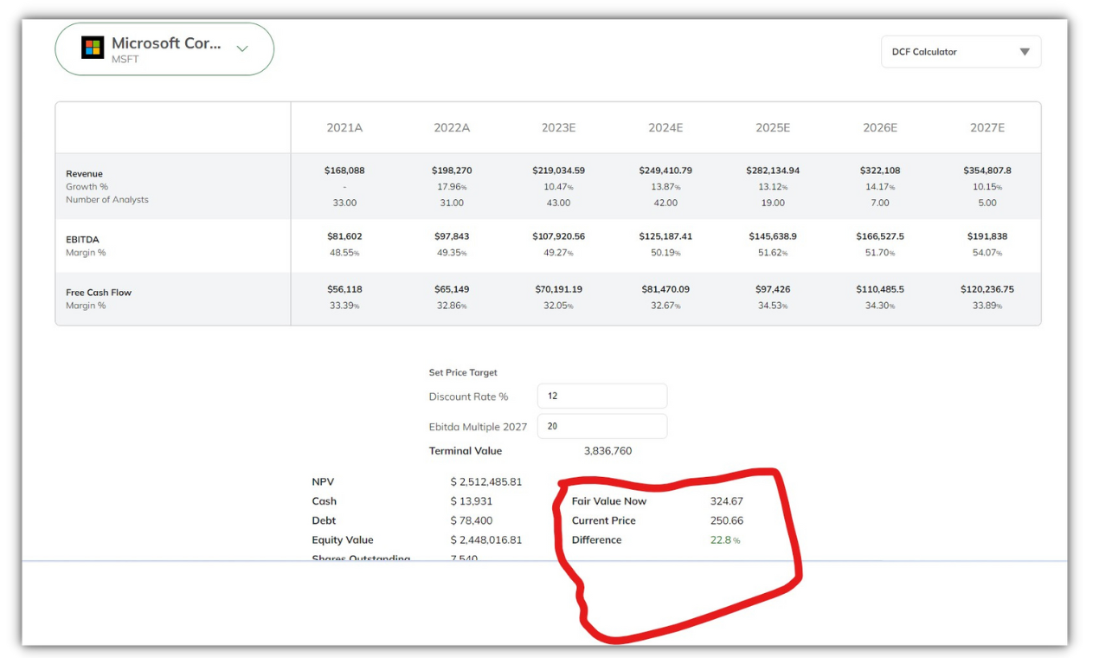Click EBITDA value $191,838
Screen dimensions: 1099x658
coord(987,236)
